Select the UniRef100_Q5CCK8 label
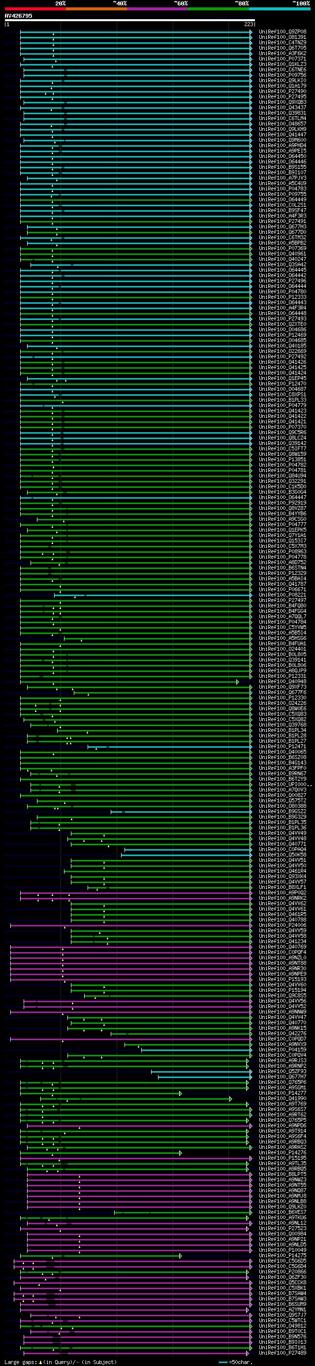This screenshot has width=315, height=1366. point(283,1282)
